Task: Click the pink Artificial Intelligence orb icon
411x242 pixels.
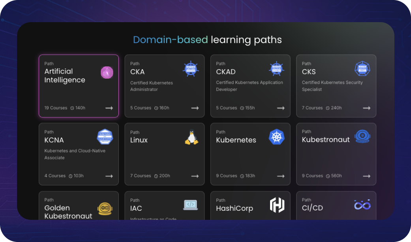Action: click(107, 72)
